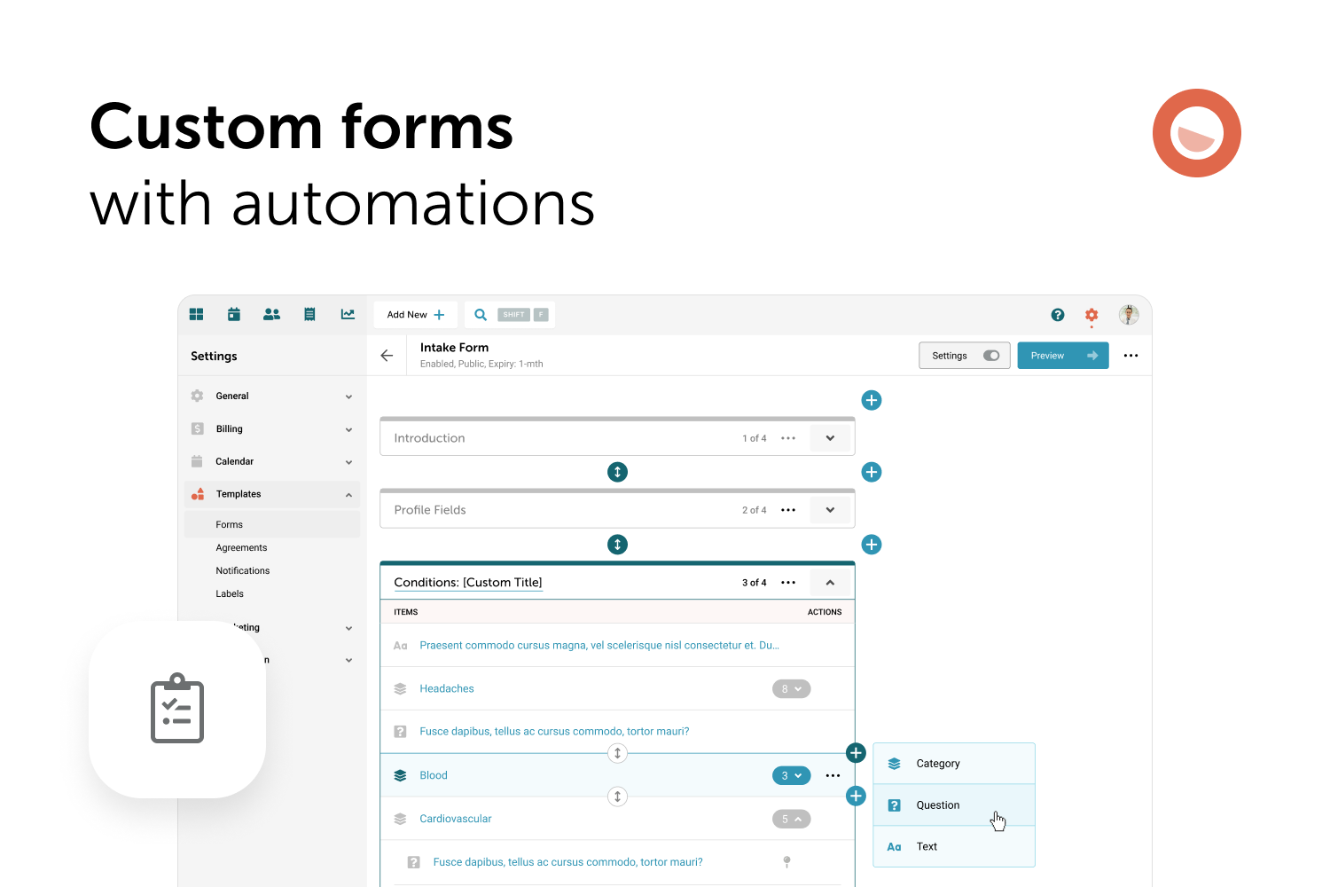Click the Preview button

(1062, 355)
